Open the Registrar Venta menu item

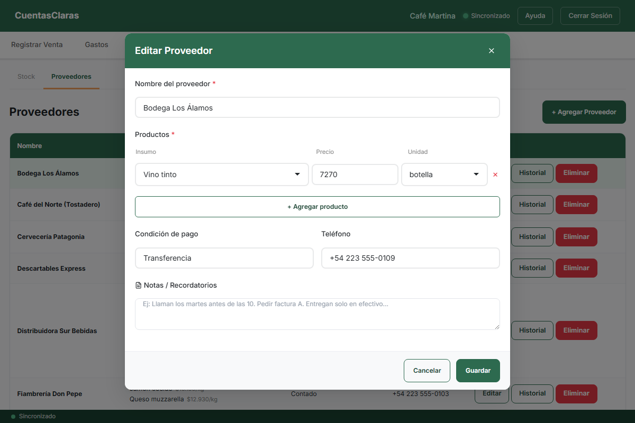[37, 45]
